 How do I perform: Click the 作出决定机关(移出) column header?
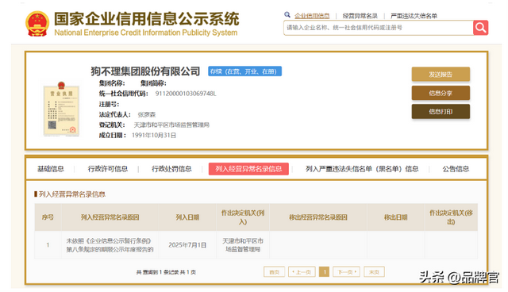click(451, 217)
